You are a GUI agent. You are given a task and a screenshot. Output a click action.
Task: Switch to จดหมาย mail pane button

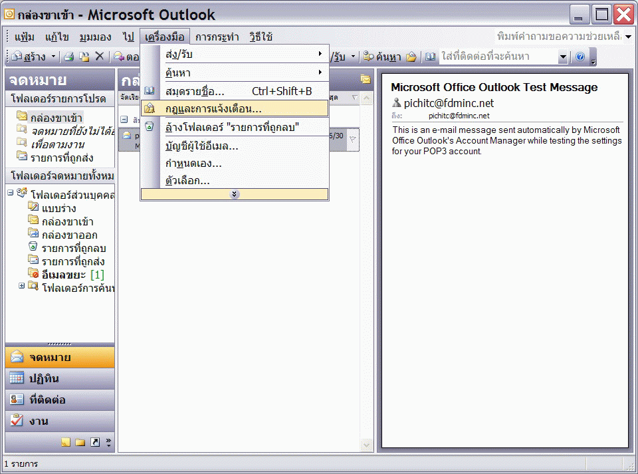click(x=60, y=357)
